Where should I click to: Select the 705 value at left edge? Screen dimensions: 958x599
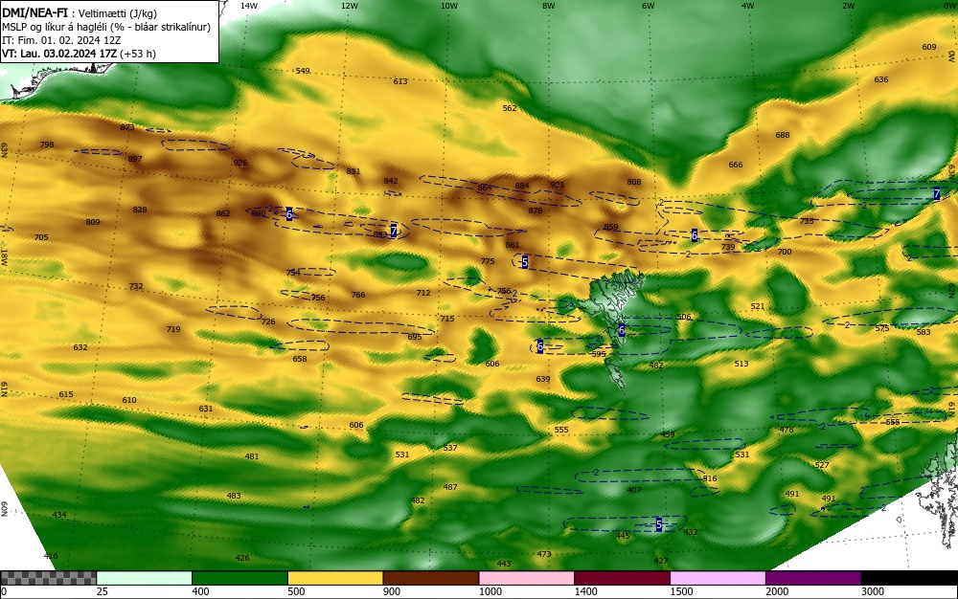[41, 237]
